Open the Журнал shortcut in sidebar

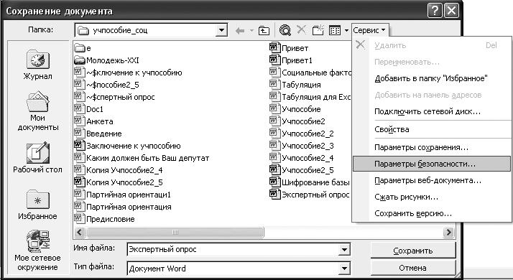[x=37, y=65]
